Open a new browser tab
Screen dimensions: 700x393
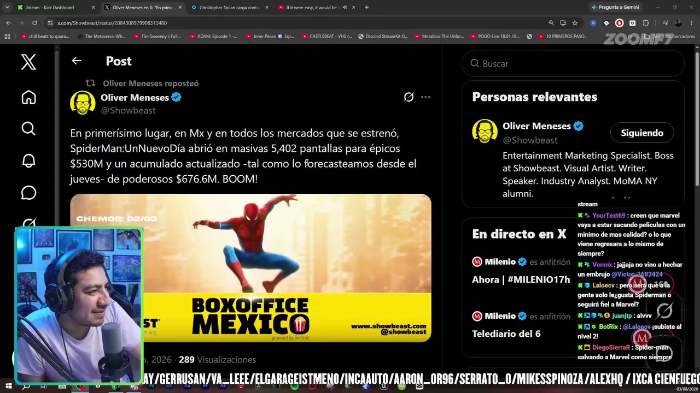(x=366, y=8)
